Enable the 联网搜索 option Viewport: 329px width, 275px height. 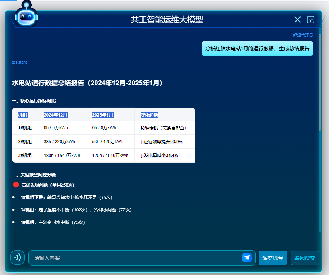tap(305, 258)
